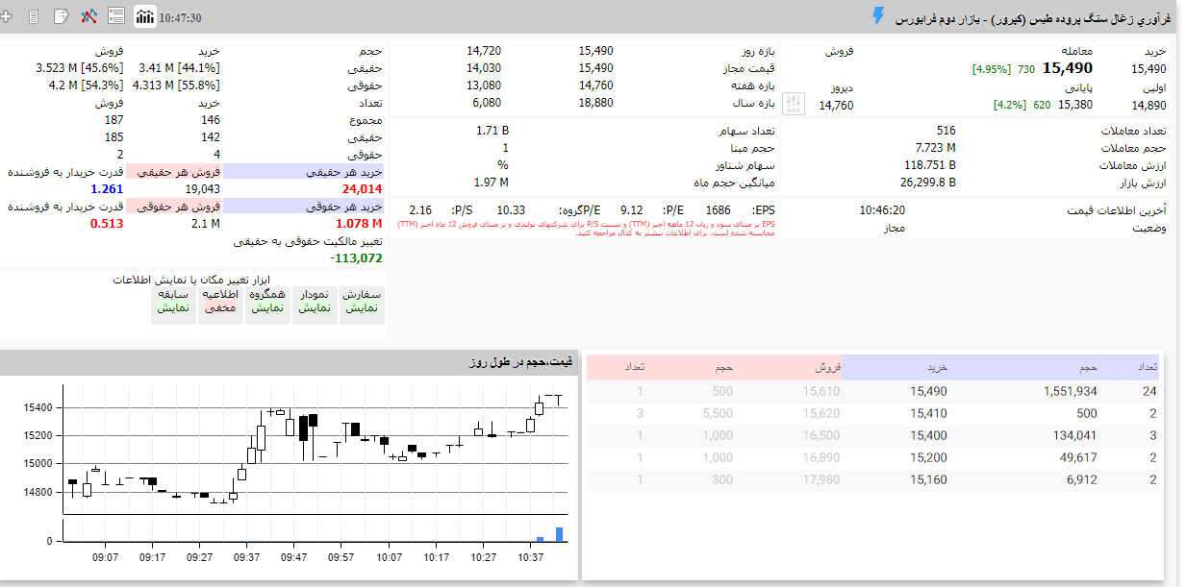Image resolution: width=1186 pixels, height=587 pixels.
Task: Select the bid price 15,410 in order book
Action: pyautogui.click(x=928, y=413)
